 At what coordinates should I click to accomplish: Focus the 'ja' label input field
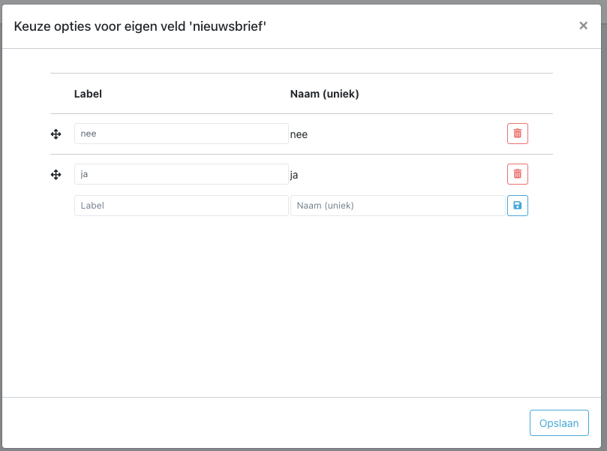(x=182, y=174)
